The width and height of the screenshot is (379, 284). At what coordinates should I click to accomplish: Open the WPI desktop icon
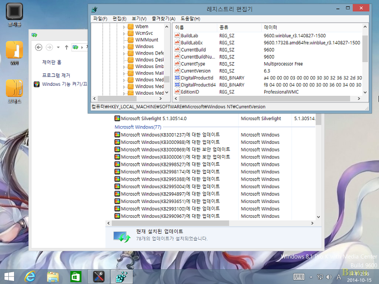click(14, 53)
